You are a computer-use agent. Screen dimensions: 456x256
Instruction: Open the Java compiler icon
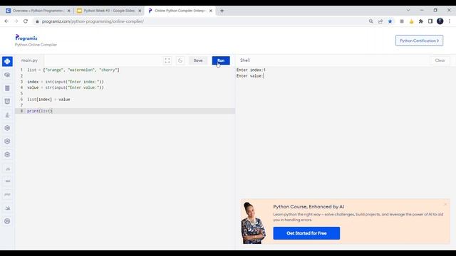(7, 115)
